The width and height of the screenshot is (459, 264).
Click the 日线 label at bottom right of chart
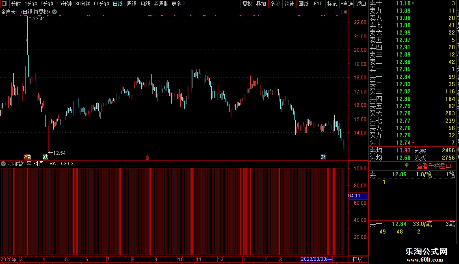(x=358, y=259)
